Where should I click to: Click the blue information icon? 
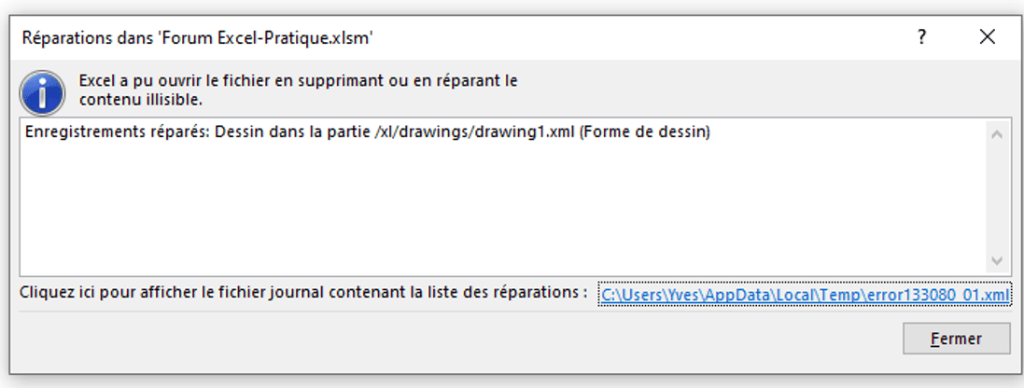pyautogui.click(x=43, y=92)
